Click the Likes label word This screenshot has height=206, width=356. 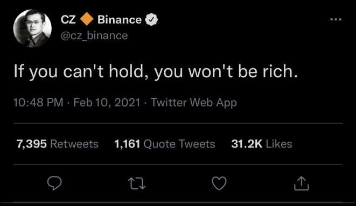coord(279,144)
